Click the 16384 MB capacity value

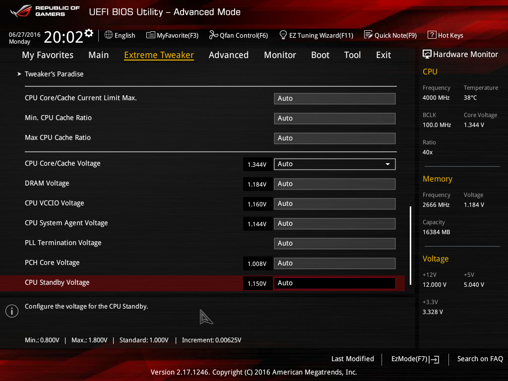pos(436,232)
